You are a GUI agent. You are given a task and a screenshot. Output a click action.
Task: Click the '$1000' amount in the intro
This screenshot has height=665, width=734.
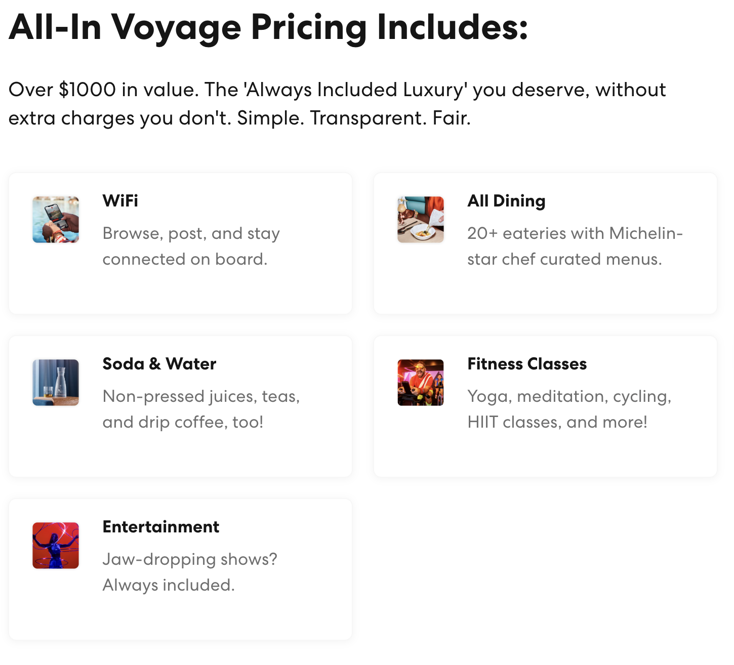88,90
